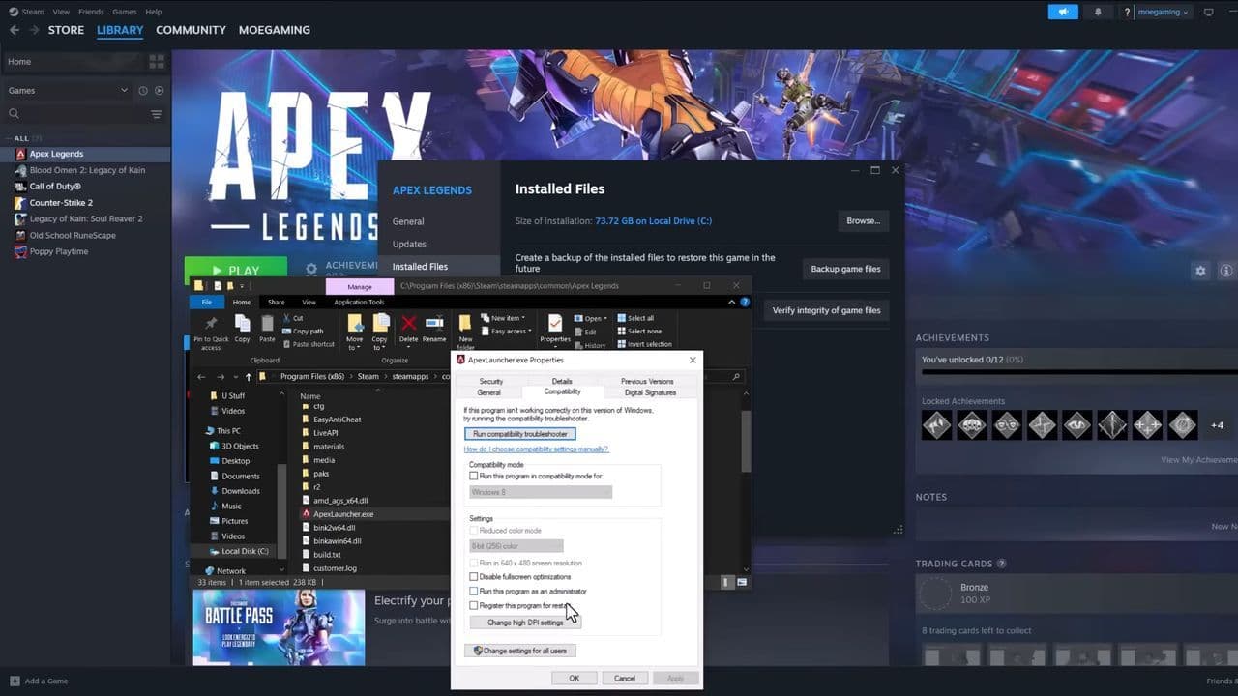Click the library filter funnel icon

pos(156,114)
